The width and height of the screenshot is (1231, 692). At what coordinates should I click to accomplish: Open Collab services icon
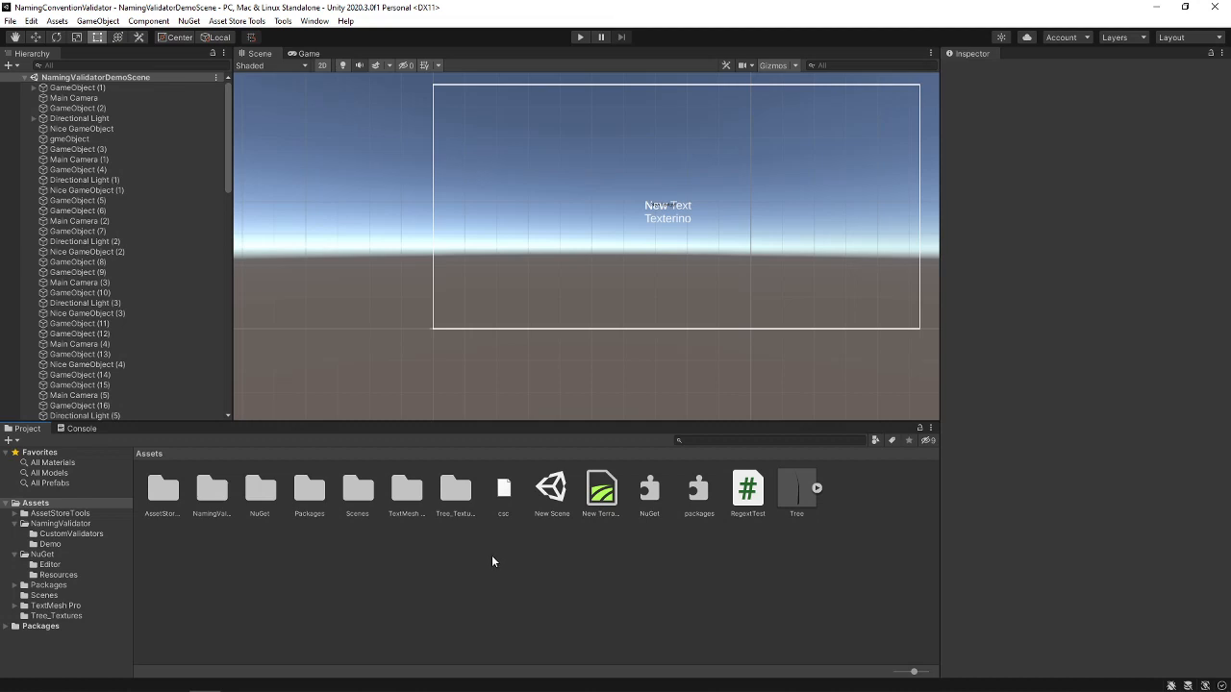(1001, 37)
